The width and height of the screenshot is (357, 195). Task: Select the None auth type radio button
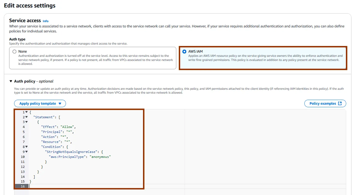point(15,52)
